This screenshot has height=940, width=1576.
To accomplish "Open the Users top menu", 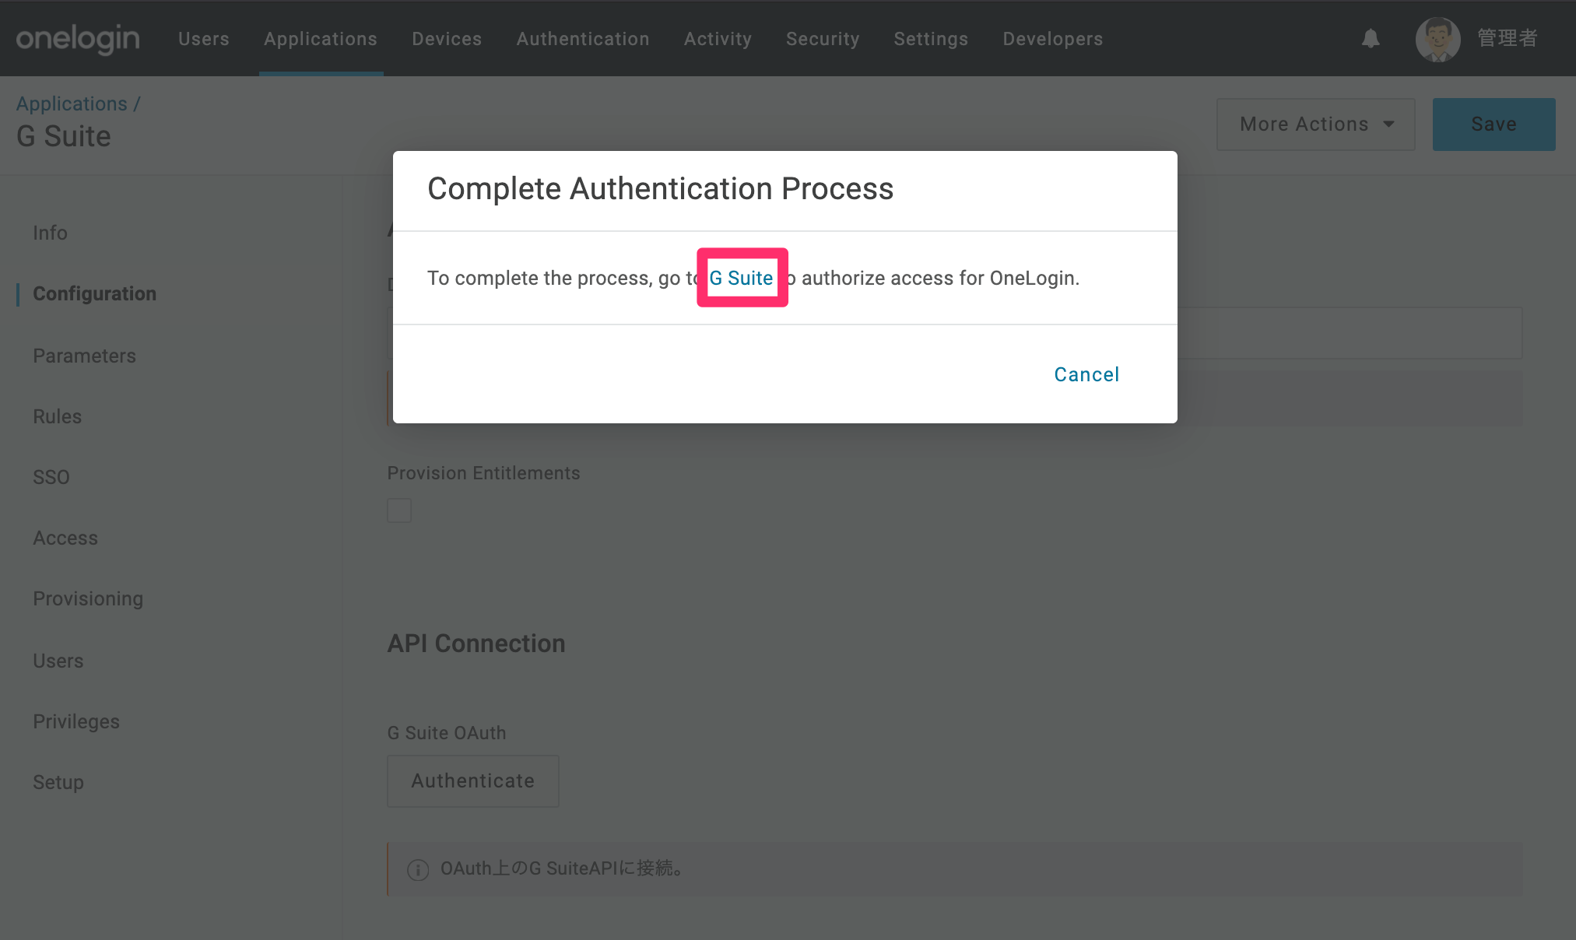I will click(x=204, y=39).
